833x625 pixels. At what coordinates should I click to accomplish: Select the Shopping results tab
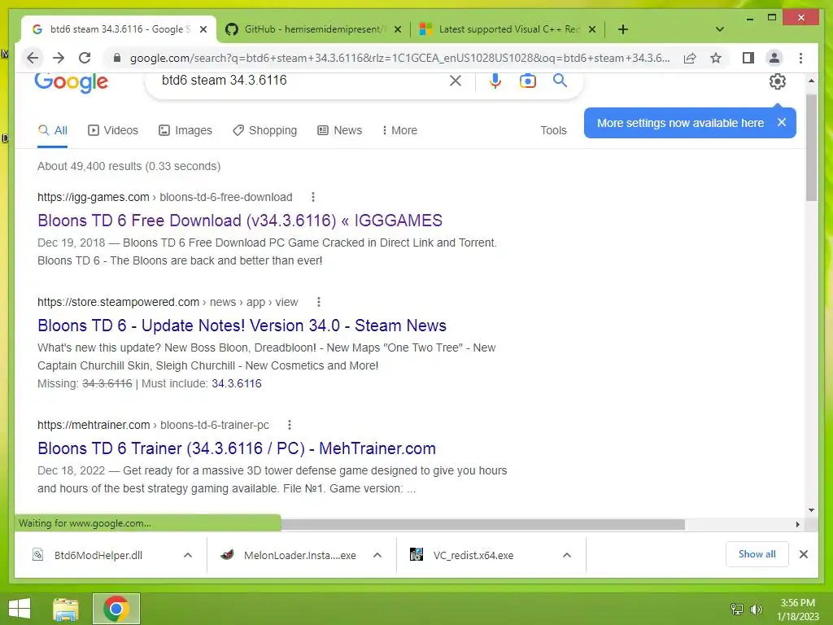[x=264, y=130]
